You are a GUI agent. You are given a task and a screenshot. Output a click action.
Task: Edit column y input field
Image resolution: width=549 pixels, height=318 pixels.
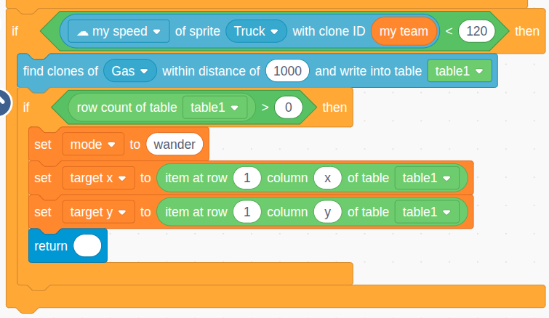pyautogui.click(x=327, y=212)
